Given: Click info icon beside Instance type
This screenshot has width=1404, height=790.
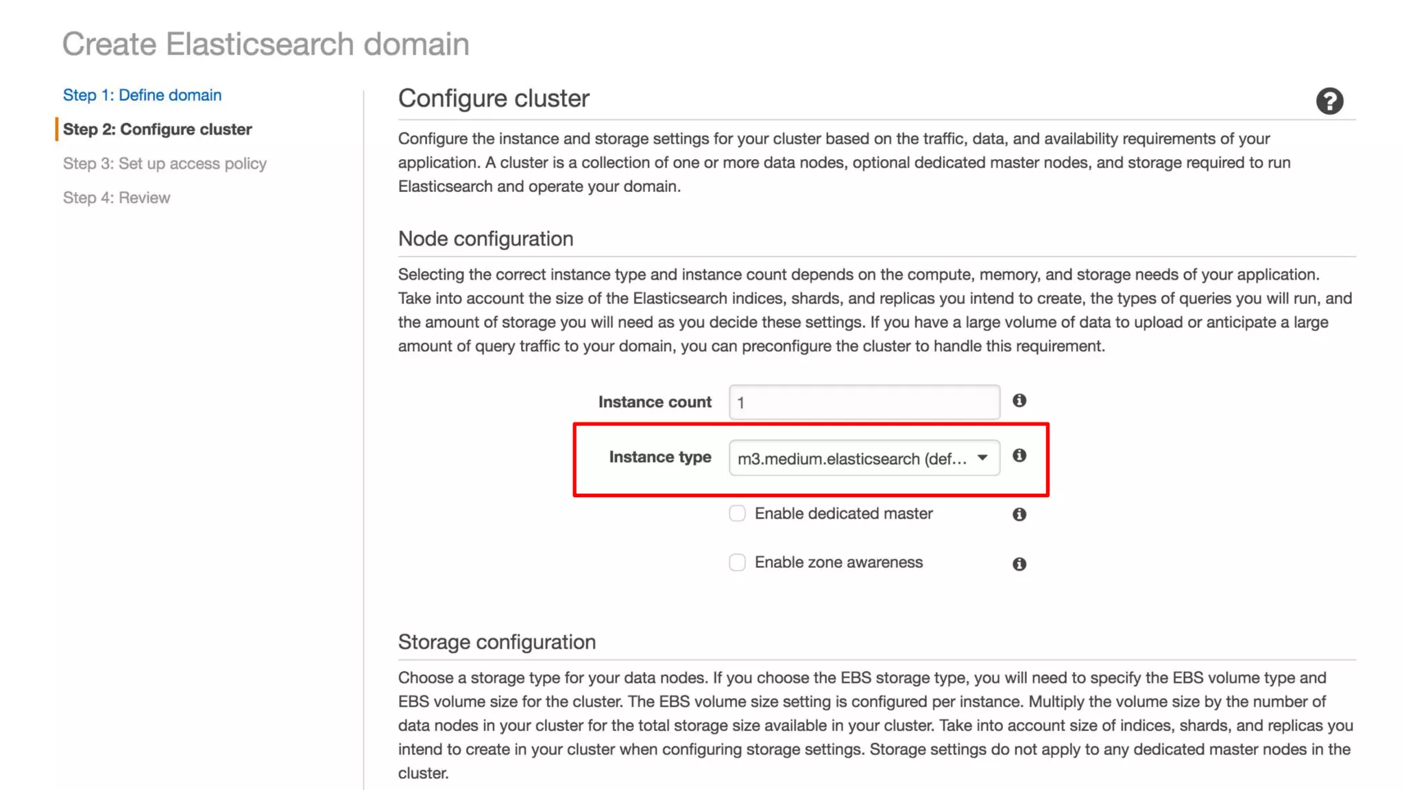Looking at the screenshot, I should point(1019,456).
